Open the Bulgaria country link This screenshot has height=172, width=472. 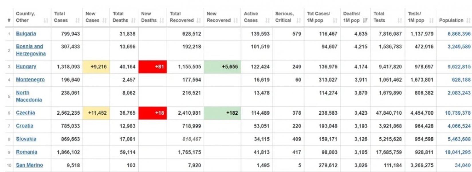[26, 34]
